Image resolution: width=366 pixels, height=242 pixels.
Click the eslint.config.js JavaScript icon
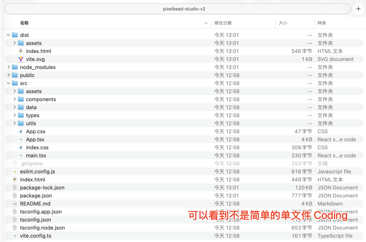15,172
